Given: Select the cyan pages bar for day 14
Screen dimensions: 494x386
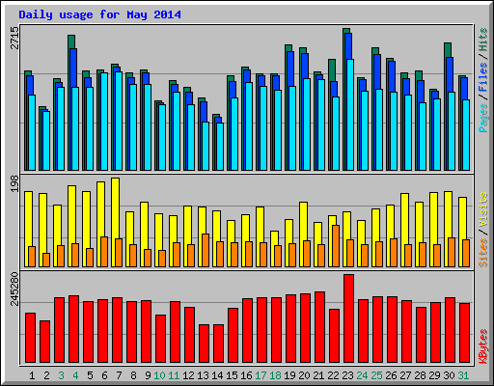Looking at the screenshot, I should pos(220,147).
